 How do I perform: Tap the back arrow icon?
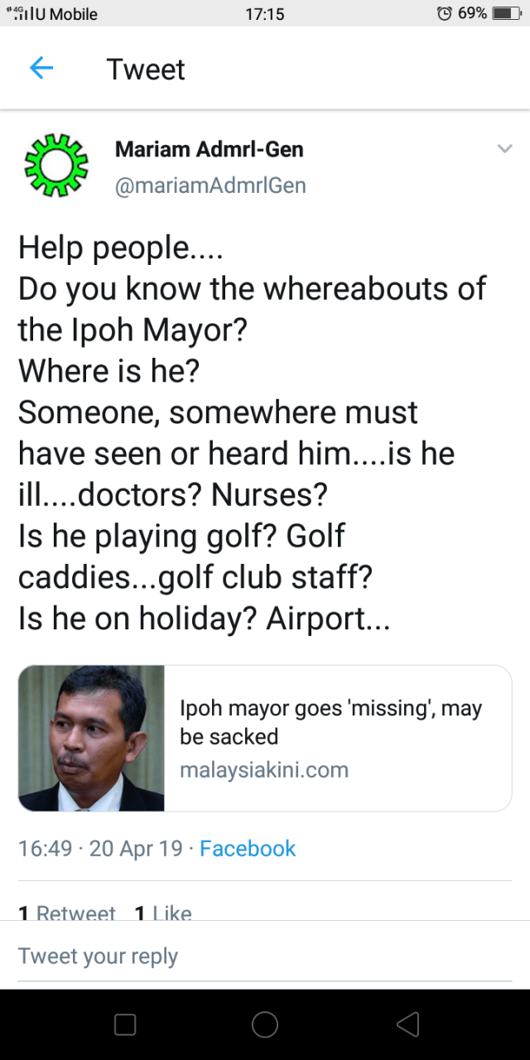(41, 69)
